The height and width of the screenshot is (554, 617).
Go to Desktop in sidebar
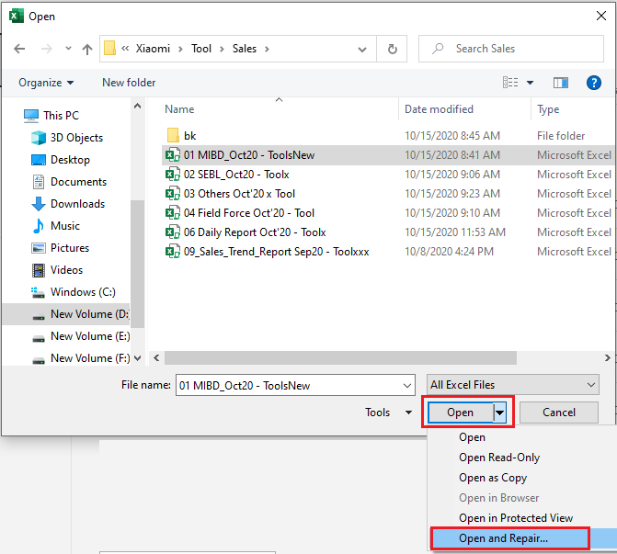70,160
